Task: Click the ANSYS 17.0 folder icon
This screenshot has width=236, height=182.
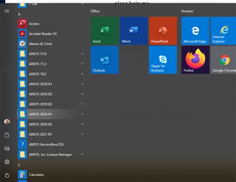Action: click(22, 54)
